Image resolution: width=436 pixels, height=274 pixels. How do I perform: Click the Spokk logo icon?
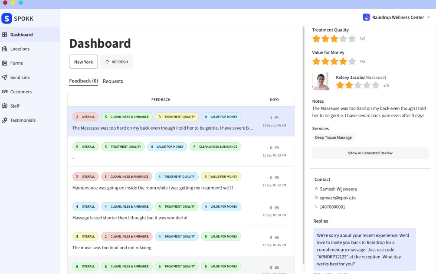(7, 19)
